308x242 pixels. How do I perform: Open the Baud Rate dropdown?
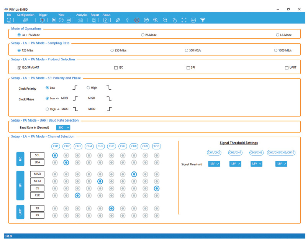[63, 128]
